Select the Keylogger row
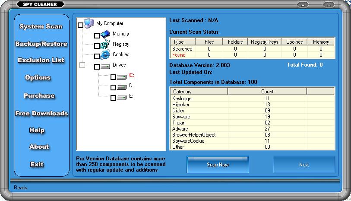 252,99
